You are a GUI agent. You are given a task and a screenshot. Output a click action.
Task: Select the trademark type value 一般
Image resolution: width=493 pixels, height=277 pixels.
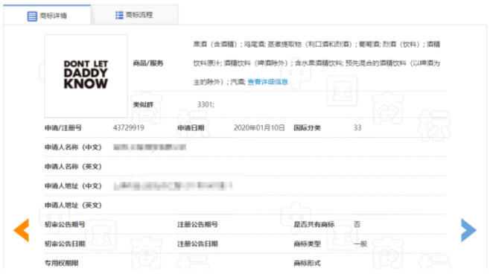coord(360,243)
